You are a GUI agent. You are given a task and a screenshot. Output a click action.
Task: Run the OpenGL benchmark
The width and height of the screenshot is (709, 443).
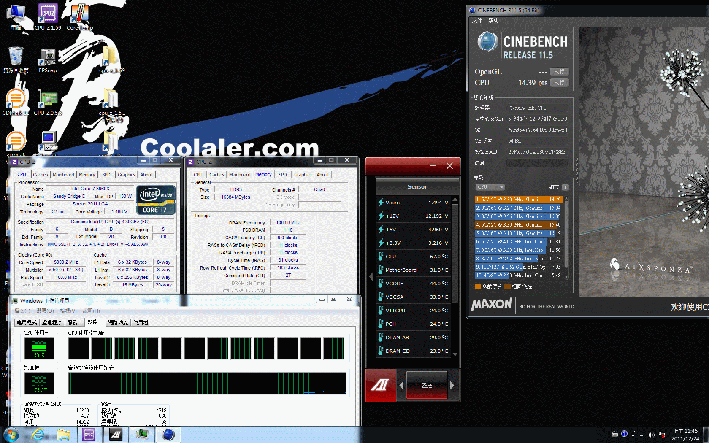559,72
